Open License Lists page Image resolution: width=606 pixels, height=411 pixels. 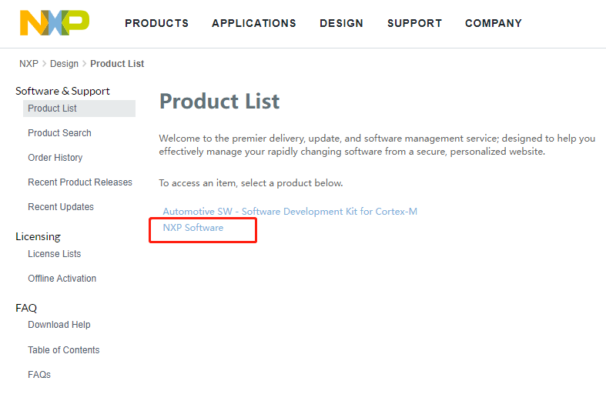[x=55, y=254]
